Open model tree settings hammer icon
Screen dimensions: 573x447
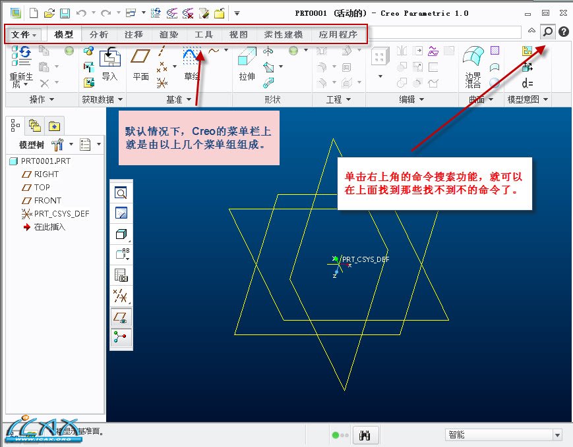click(57, 145)
